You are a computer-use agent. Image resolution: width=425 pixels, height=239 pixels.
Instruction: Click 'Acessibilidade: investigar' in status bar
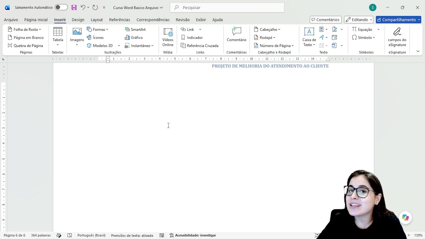click(x=193, y=235)
